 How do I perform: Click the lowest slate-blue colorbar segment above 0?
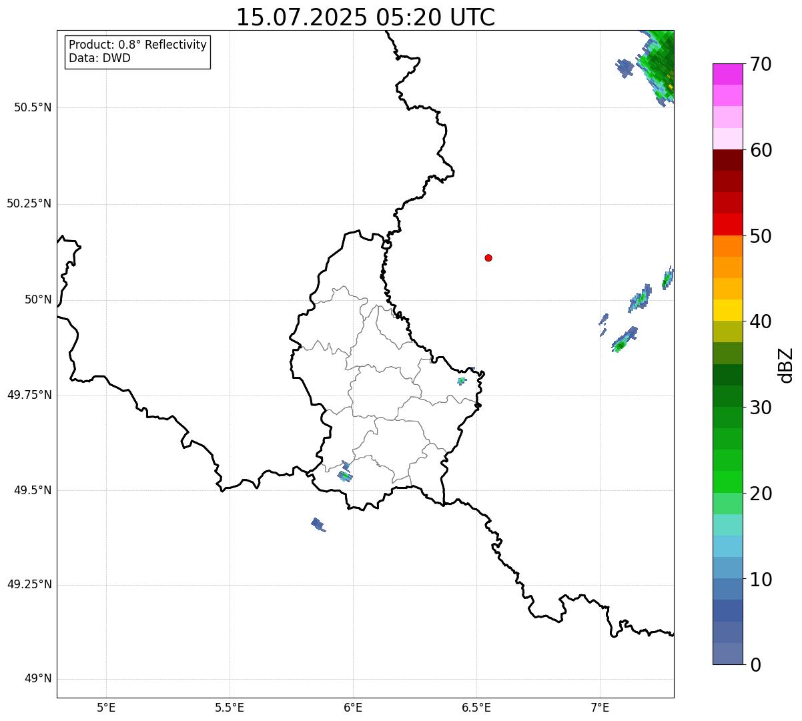(x=727, y=654)
